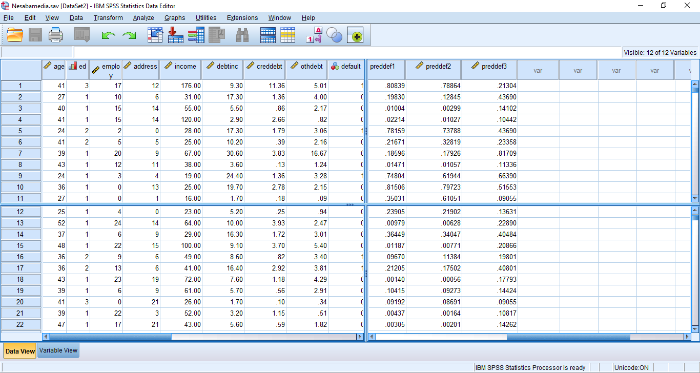Click the preddef2 column header
The image size is (700, 373).
[434, 67]
